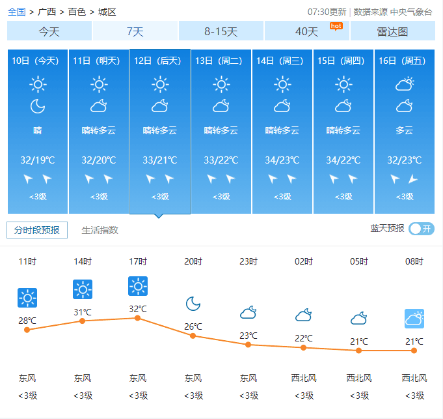Click the 10日 (今天) day header
The height and width of the screenshot is (419, 443).
coord(35,61)
